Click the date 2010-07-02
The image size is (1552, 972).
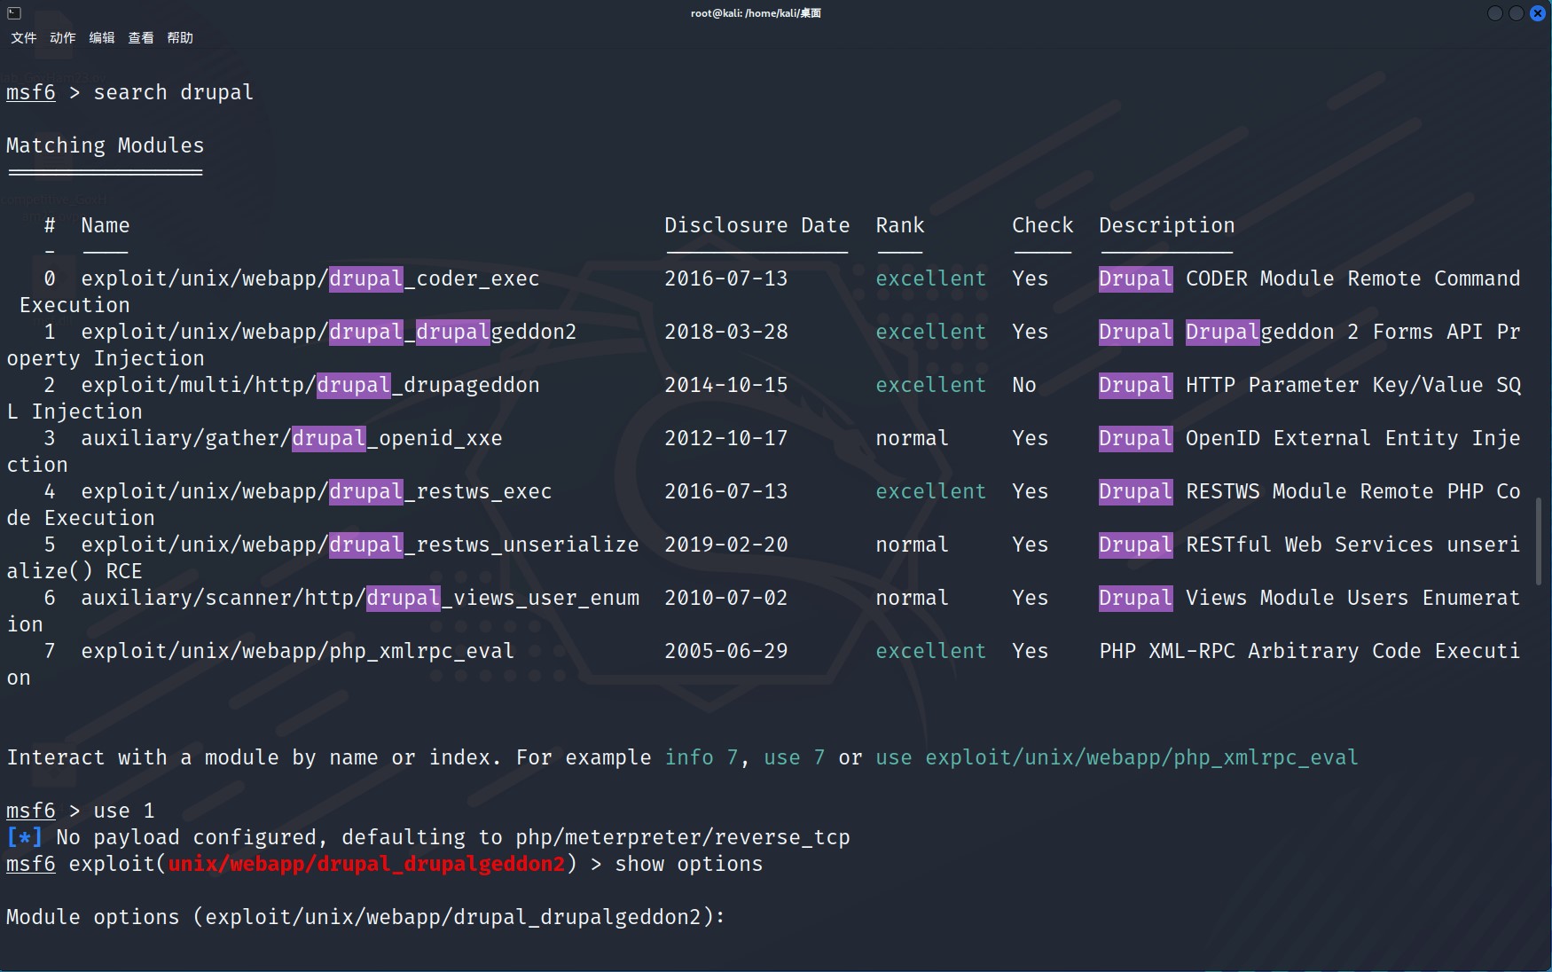726,598
